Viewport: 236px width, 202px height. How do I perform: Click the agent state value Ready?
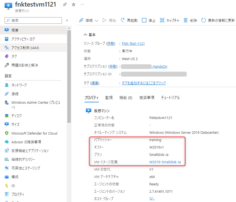tap(154, 184)
